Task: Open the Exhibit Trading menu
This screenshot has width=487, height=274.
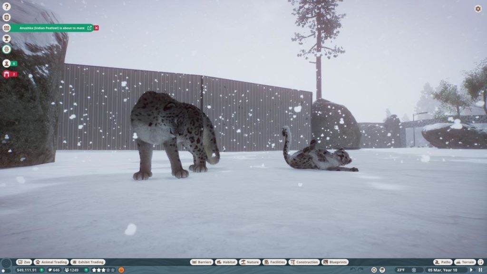Action: [x=88, y=262]
